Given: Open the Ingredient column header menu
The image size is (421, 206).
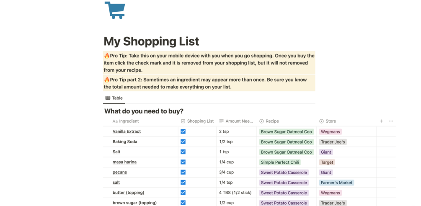Looking at the screenshot, I should (129, 121).
